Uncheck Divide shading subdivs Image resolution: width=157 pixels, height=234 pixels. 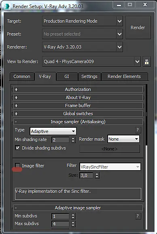(17, 148)
